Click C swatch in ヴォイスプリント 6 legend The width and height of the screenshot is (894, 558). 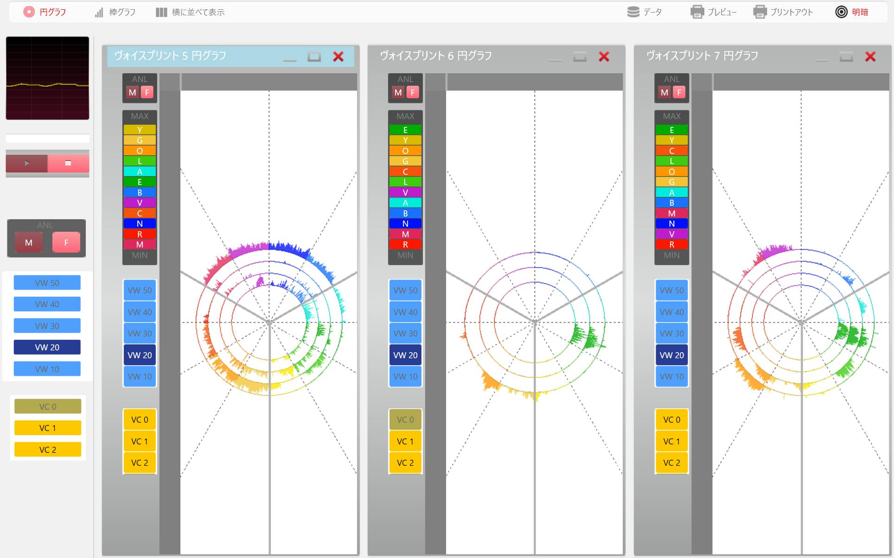pyautogui.click(x=405, y=171)
